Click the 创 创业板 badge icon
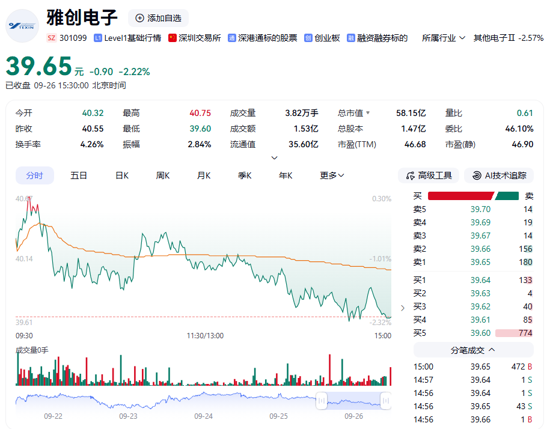The image size is (547, 429). click(308, 38)
